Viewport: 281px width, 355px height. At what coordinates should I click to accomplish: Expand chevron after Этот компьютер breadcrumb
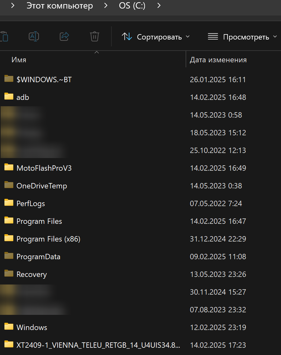click(x=106, y=5)
